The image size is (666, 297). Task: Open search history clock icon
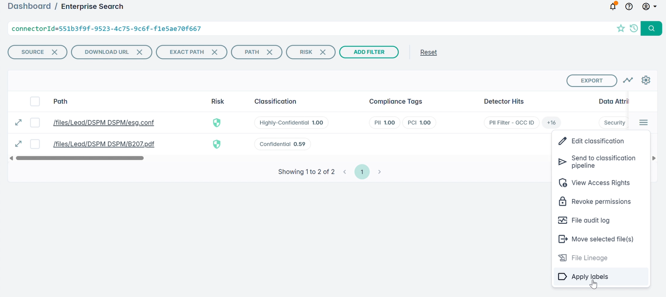(634, 29)
